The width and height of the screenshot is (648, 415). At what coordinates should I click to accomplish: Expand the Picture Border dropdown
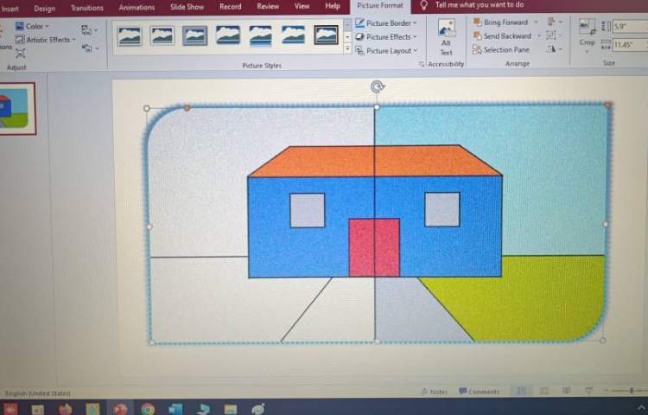[386, 23]
